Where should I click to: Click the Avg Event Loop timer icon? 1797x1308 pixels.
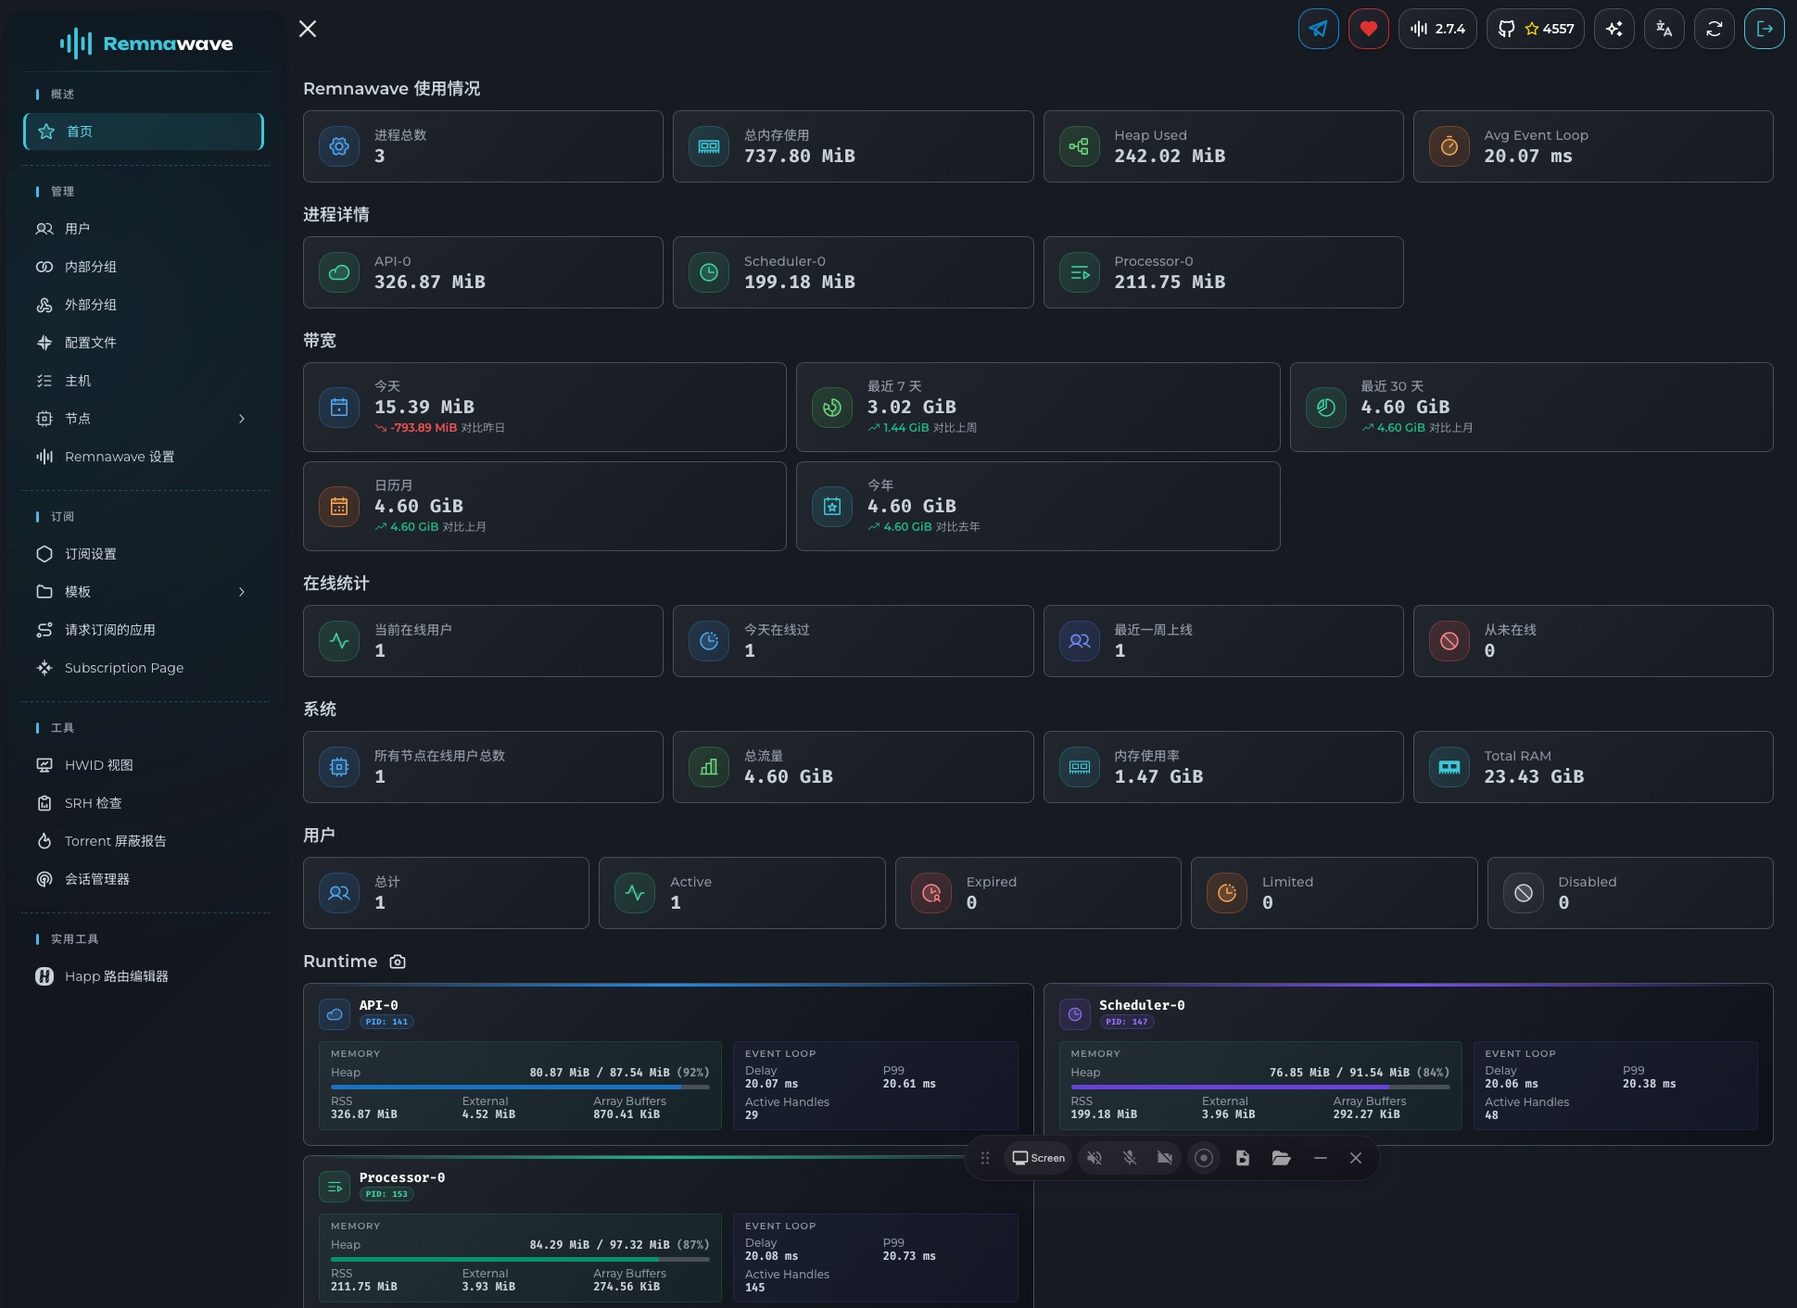point(1449,146)
